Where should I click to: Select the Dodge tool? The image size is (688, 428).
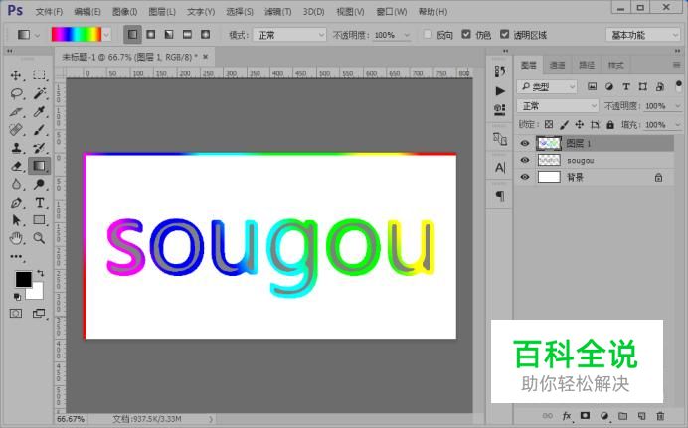coord(39,184)
